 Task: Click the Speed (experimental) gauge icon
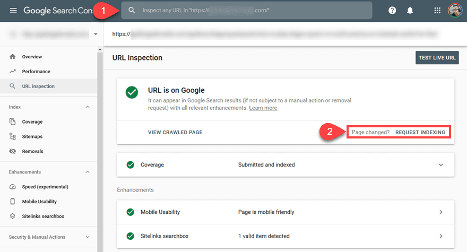pos(13,187)
